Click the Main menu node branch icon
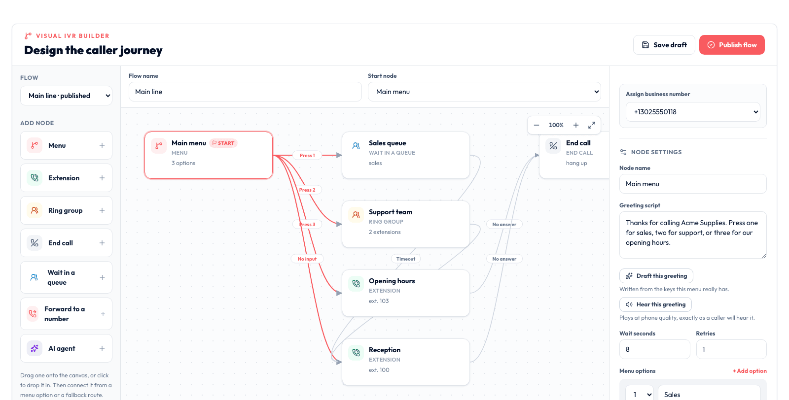Image resolution: width=789 pixels, height=400 pixels. click(159, 146)
